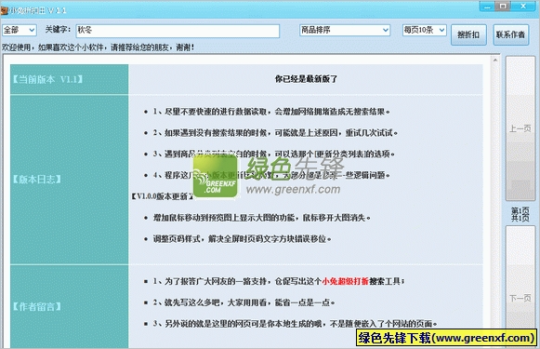Open the 每页10条 per-page dropdown

pyautogui.click(x=424, y=31)
